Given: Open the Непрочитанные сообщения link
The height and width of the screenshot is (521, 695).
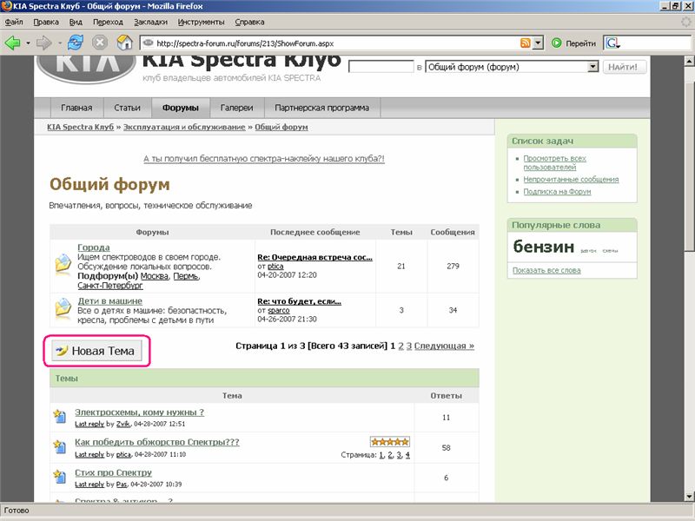Looking at the screenshot, I should tap(571, 179).
